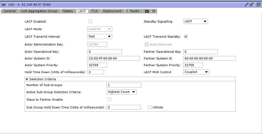The height and width of the screenshot is (134, 262).
Task: Toggle the Slave to Partner Enable checkbox
Action: coord(109,100)
